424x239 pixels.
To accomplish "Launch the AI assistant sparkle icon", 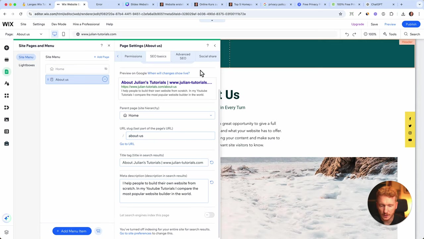I will coord(7,218).
